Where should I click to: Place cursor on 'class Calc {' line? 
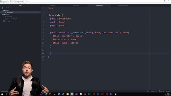[55, 15]
